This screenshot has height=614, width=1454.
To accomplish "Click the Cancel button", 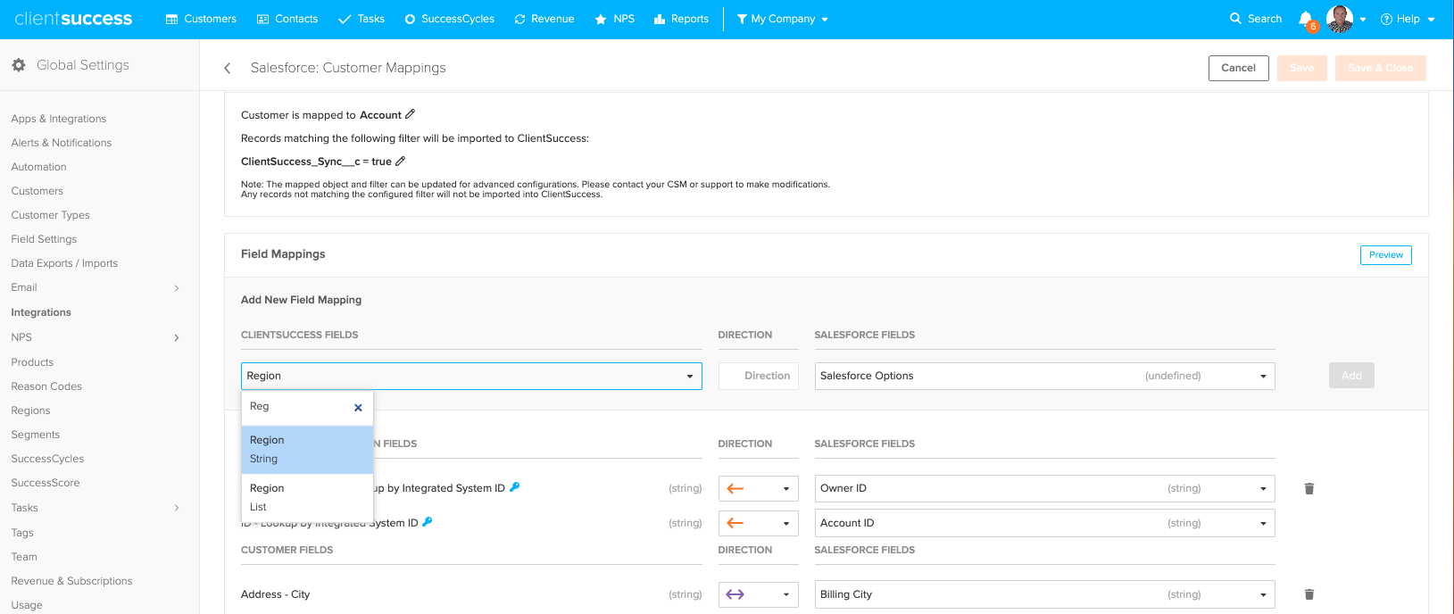I will point(1238,68).
